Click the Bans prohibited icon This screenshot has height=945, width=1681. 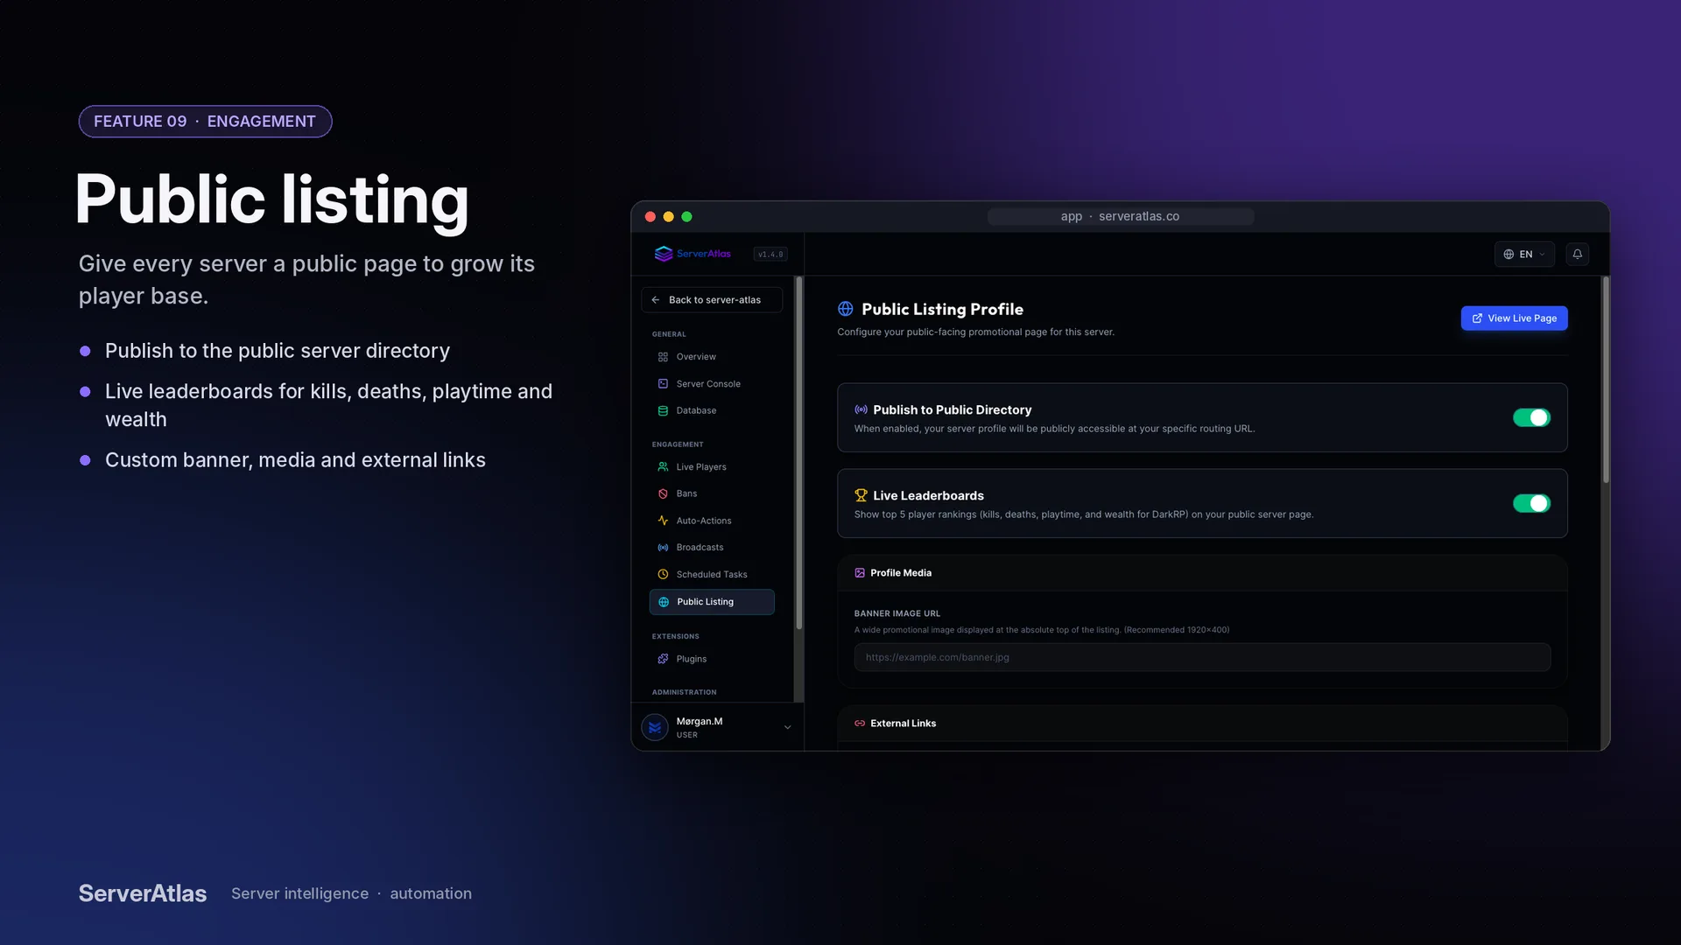pos(663,493)
